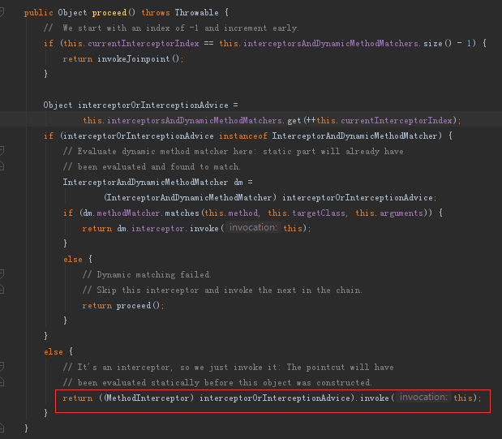Collapse fold marker beside proceed method declaration
502x439 pixels.
2,12
